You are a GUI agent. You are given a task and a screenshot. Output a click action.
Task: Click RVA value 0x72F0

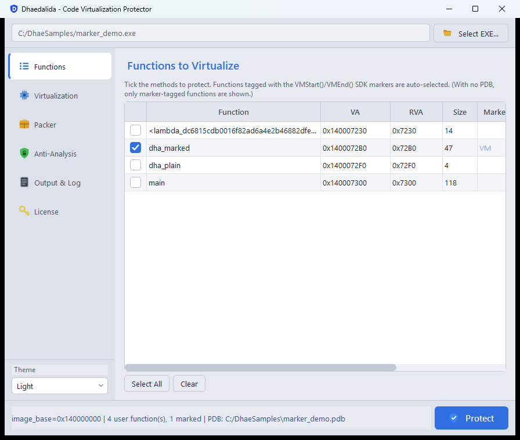click(403, 165)
